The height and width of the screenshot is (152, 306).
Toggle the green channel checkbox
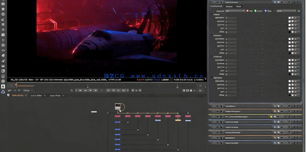click(x=256, y=11)
